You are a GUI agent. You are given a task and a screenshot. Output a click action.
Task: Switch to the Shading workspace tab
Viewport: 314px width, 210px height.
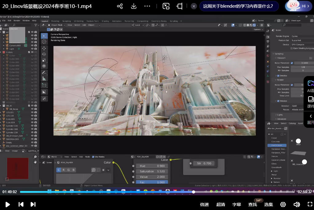tap(105, 21)
